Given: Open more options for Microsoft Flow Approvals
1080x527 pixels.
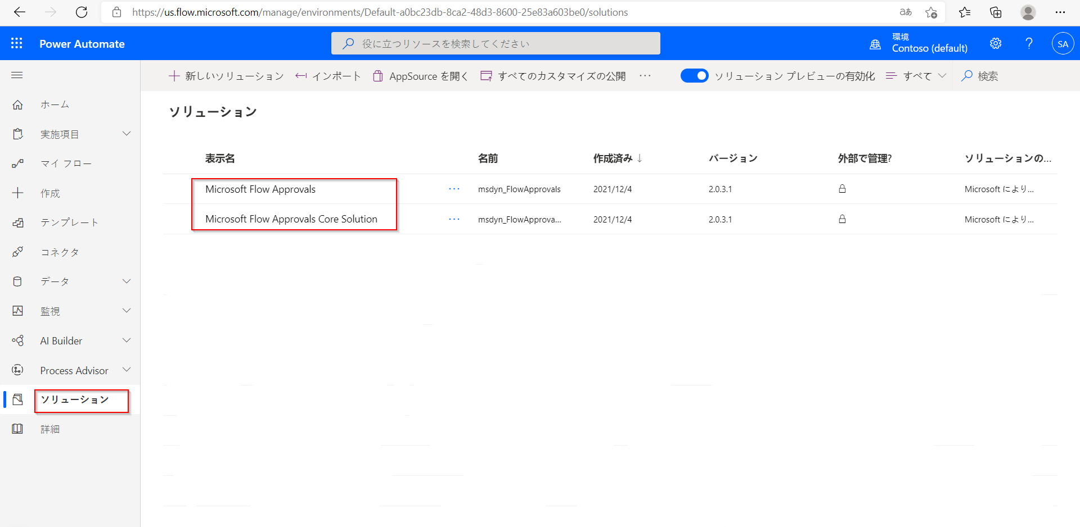Looking at the screenshot, I should 454,189.
